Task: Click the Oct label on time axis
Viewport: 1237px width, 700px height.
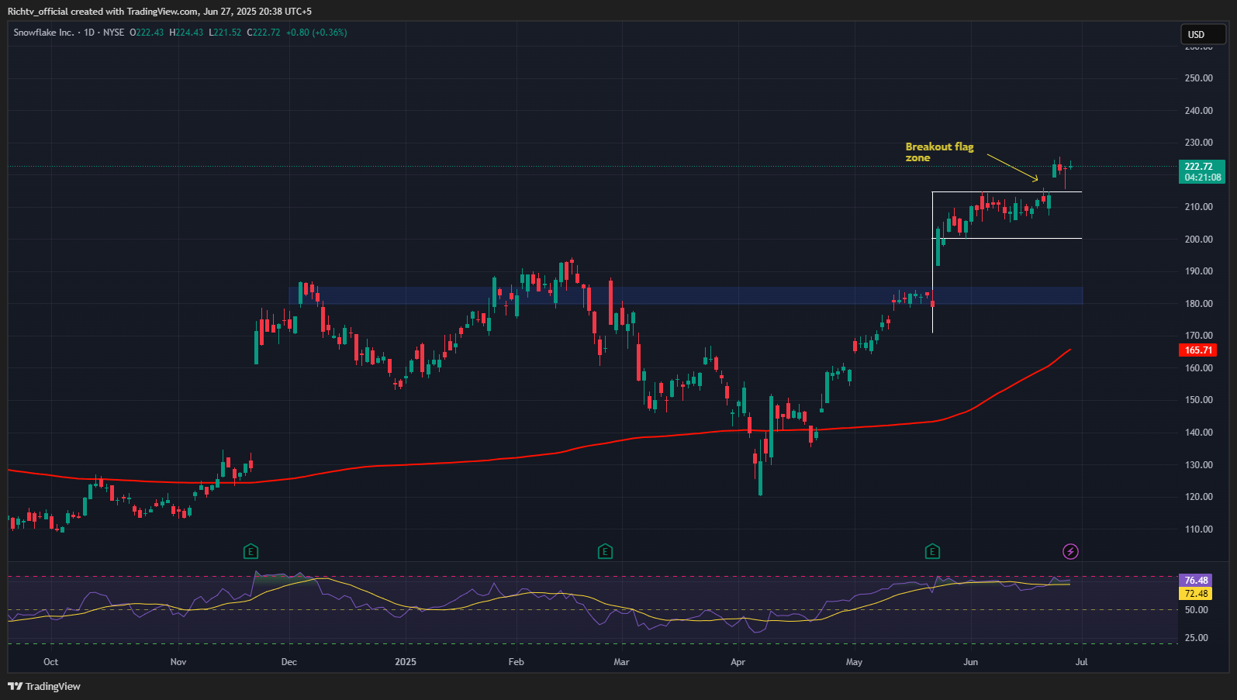Action: 50,662
